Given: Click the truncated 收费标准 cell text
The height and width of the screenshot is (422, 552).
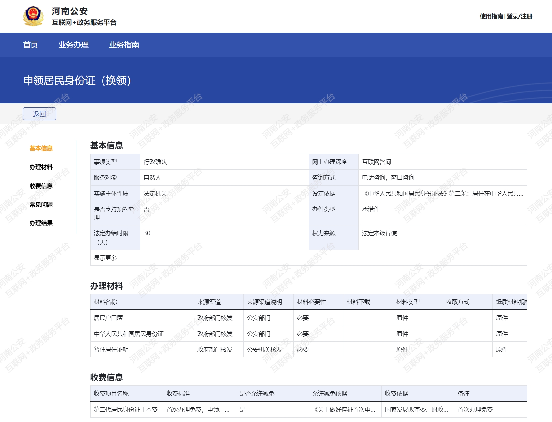Looking at the screenshot, I should coord(198,410).
